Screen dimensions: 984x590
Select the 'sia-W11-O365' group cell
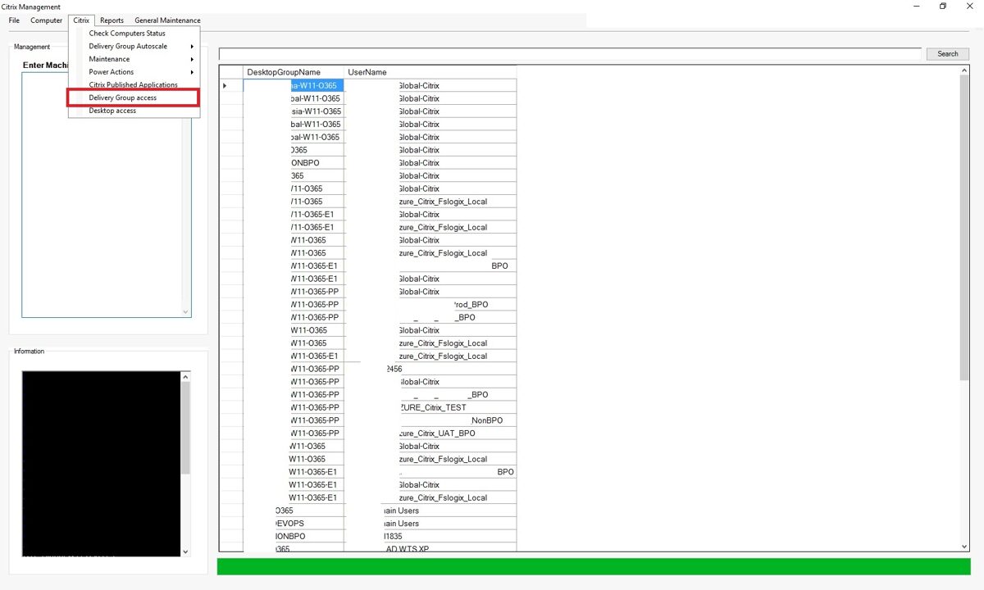coord(294,111)
